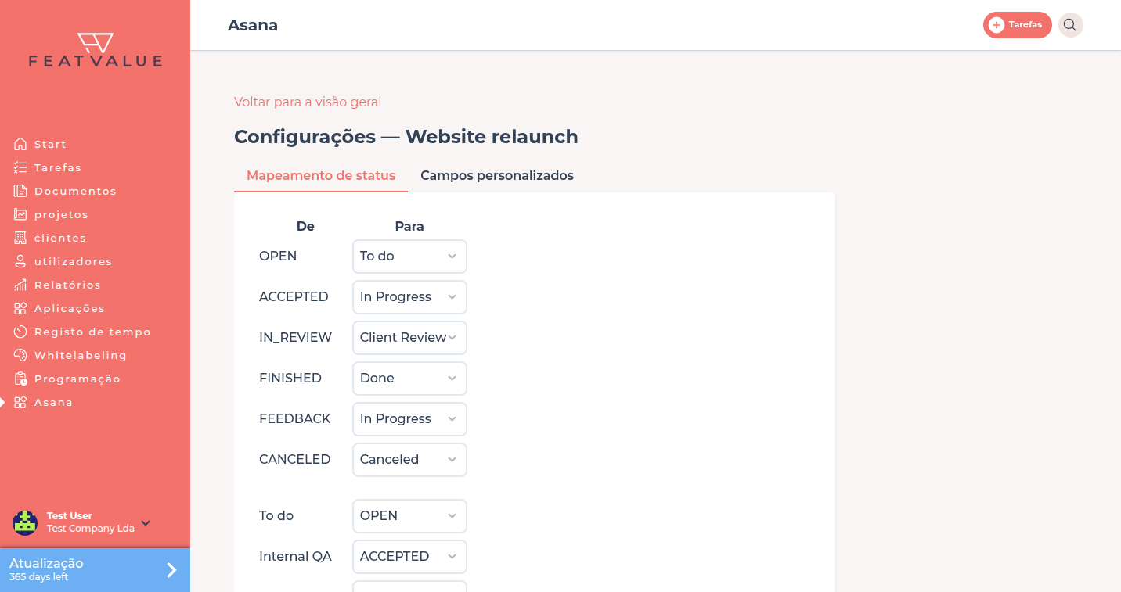Viewport: 1121px width, 592px height.
Task: Click the Tarefas add button
Action: 1017,25
